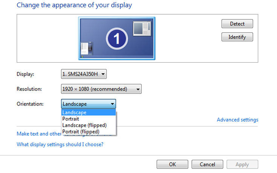This screenshot has height=173, width=277.
Task: Click the small gadget panel icon in monitor preview's bottom-left
Action: click(87, 48)
